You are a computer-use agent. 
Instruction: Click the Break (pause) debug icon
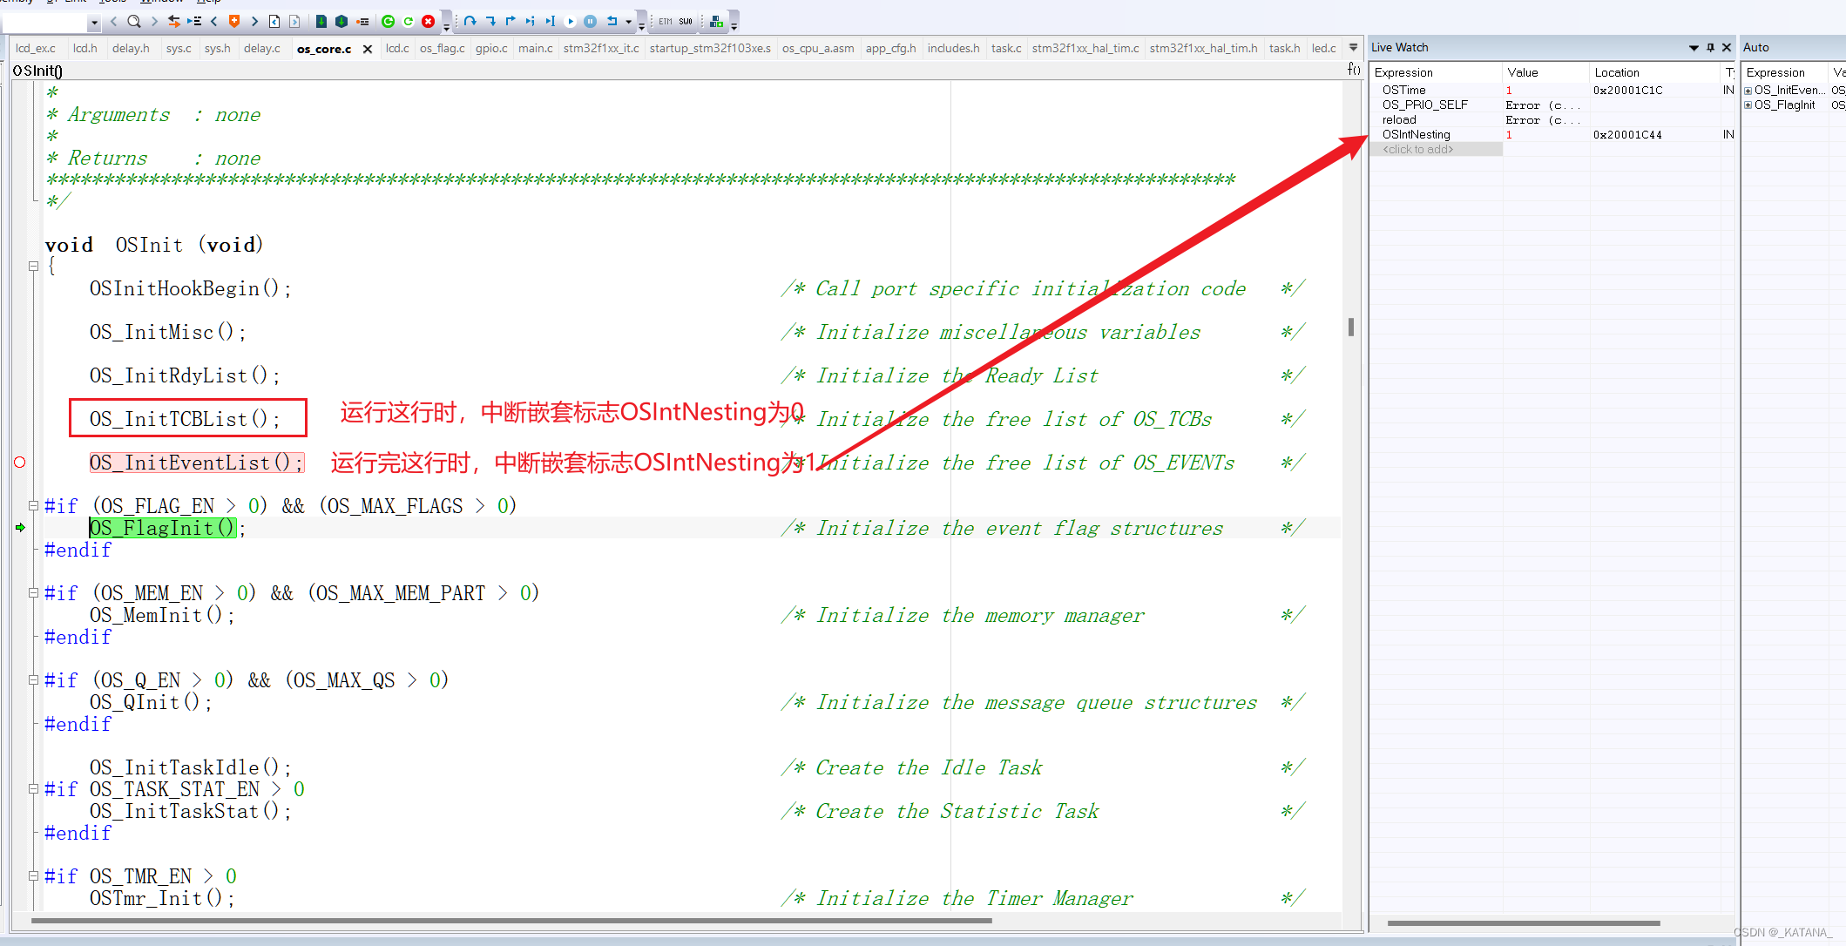tap(591, 21)
